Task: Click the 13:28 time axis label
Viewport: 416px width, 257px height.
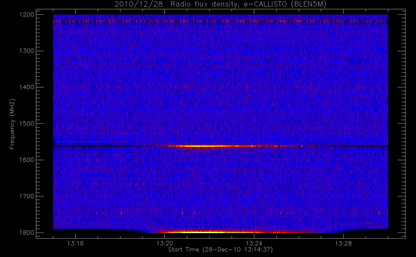Action: click(x=343, y=243)
